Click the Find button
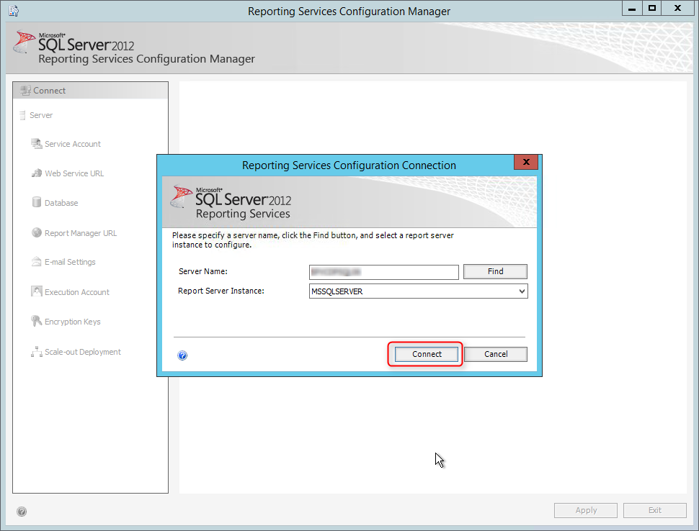The image size is (699, 531). [x=495, y=271]
